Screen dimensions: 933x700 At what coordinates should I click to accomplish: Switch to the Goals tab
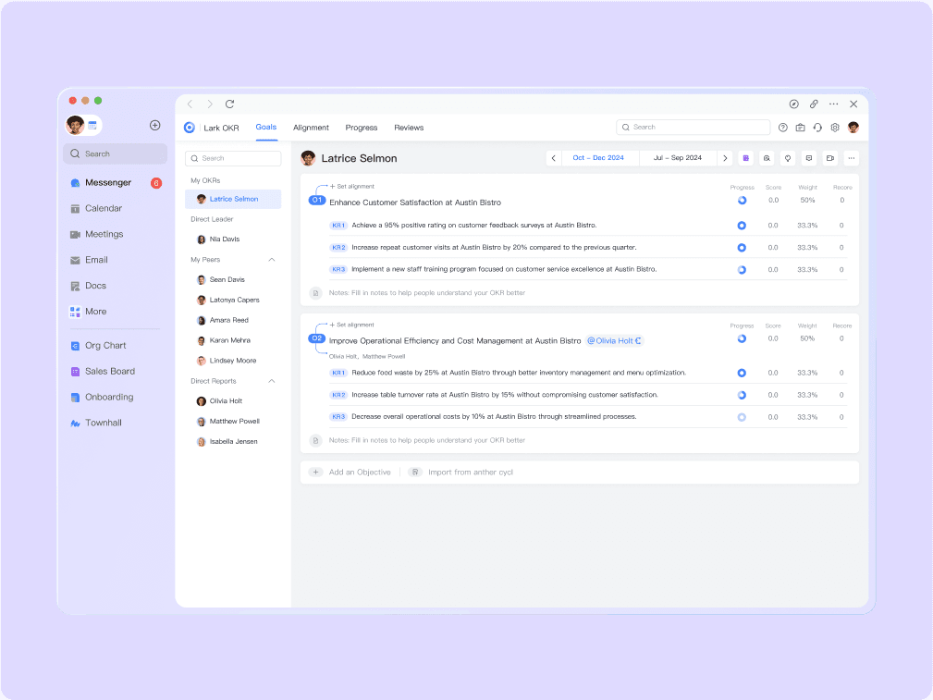click(x=266, y=128)
